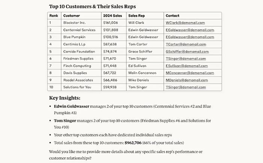Click the $161,006 sales amount cell
This screenshot has height=163, width=263.
(x=110, y=23)
